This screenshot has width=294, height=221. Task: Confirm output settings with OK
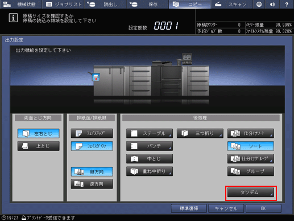click(263, 208)
